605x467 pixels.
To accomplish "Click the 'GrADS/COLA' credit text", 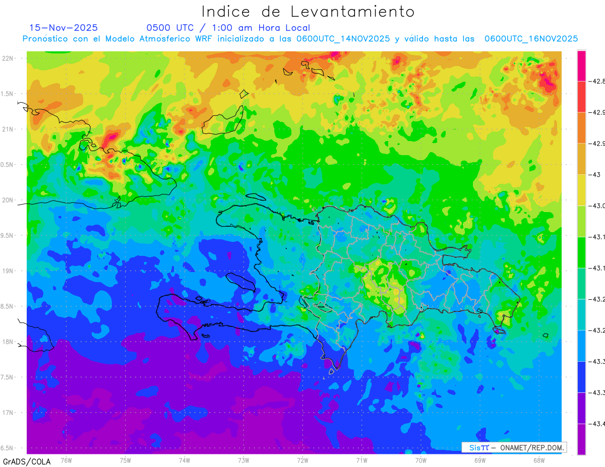I will (26, 461).
